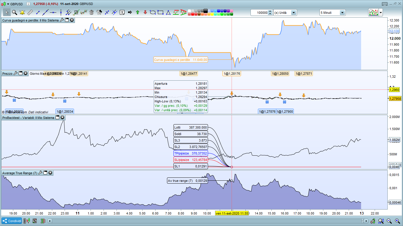The width and height of the screenshot is (403, 226).
Task: Select the black right arrow tool
Action: [x=130, y=12]
